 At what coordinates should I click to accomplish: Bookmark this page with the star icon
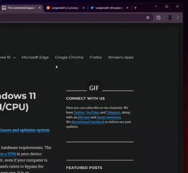[148, 18]
